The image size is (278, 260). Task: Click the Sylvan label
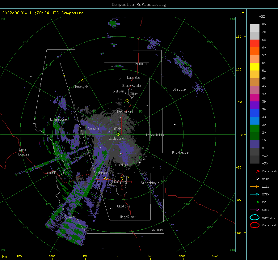point(118,91)
